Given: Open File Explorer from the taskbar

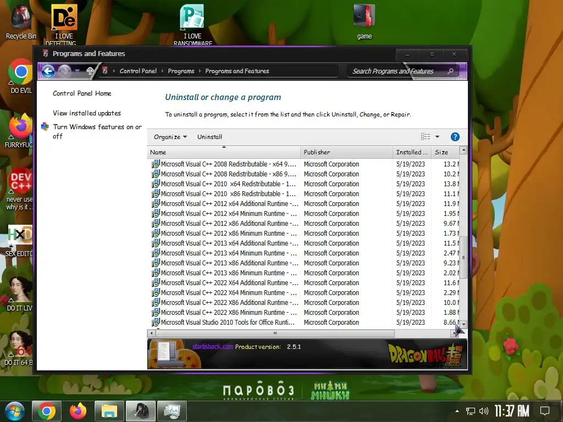Looking at the screenshot, I should coord(109,411).
